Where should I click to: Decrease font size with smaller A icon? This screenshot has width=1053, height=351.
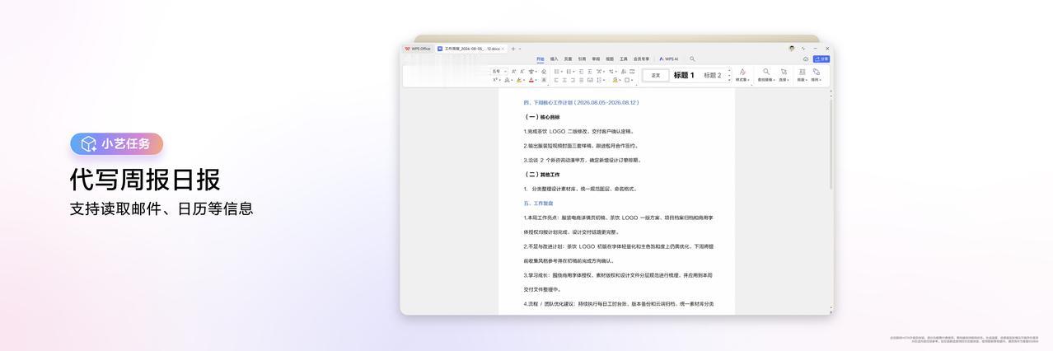(522, 72)
